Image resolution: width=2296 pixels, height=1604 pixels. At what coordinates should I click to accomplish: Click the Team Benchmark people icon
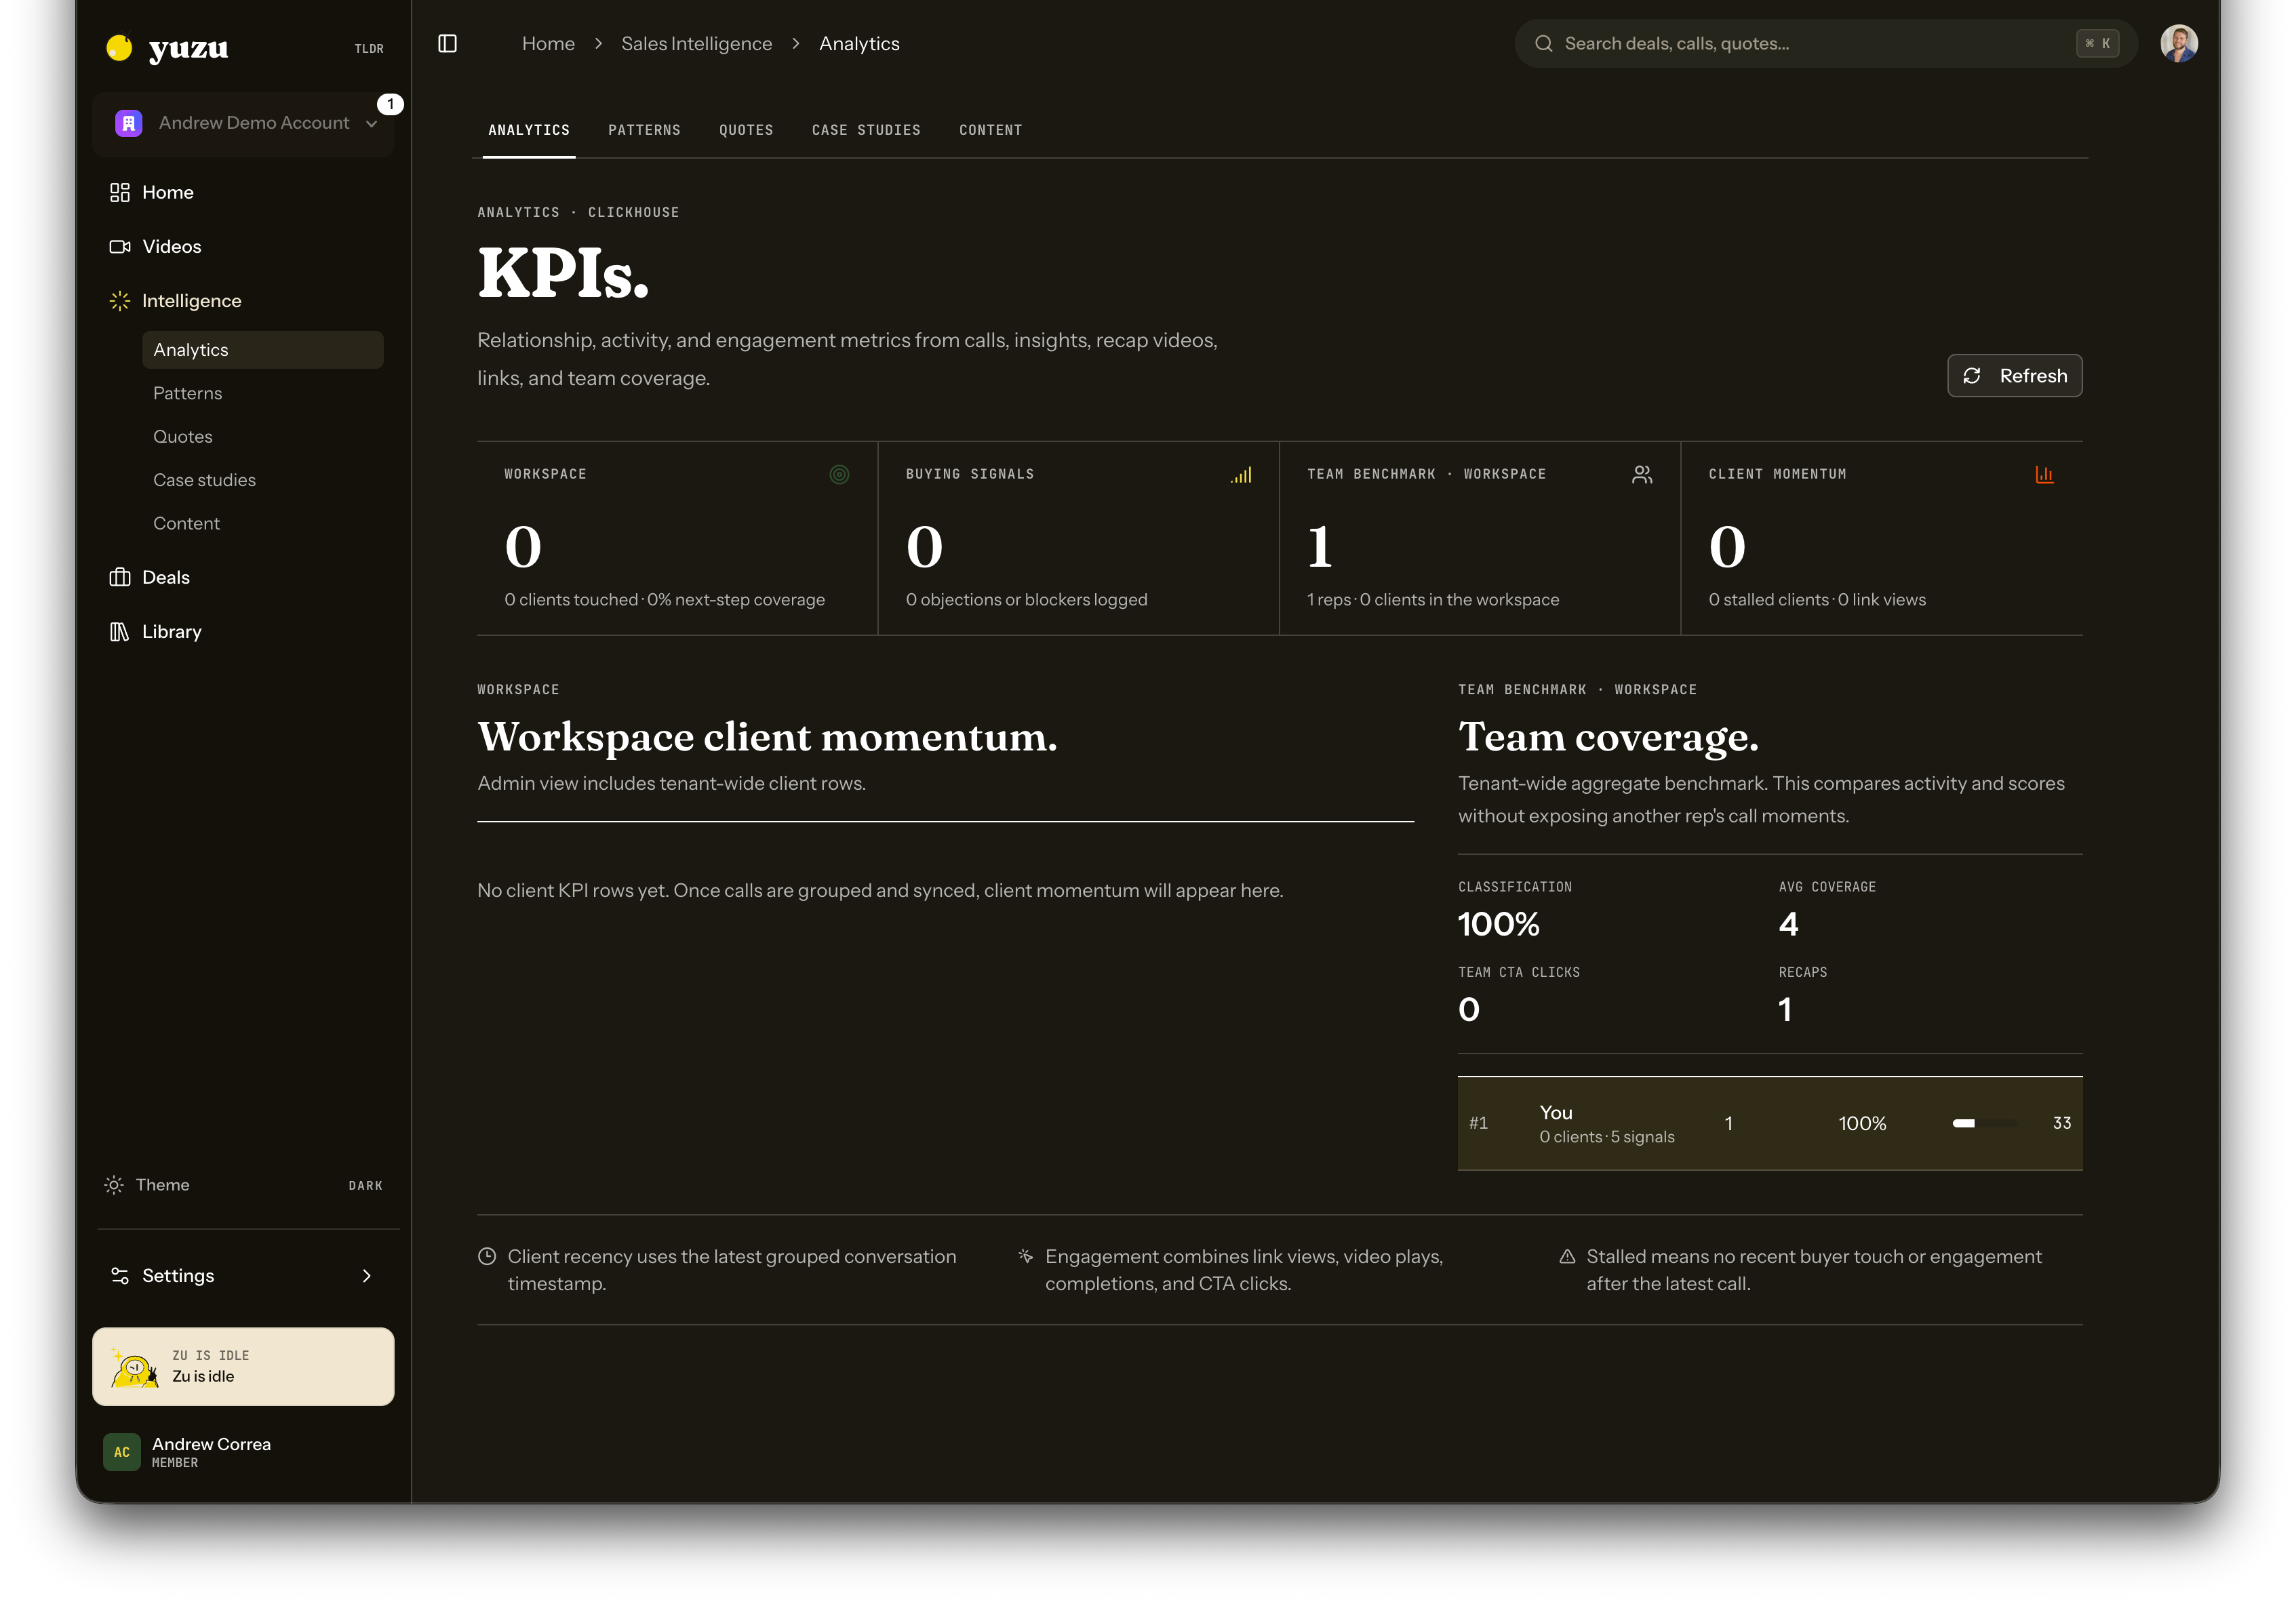1642,475
